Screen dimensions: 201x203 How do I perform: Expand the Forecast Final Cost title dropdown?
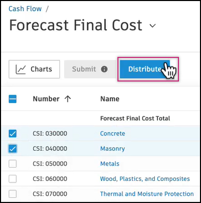click(x=152, y=26)
